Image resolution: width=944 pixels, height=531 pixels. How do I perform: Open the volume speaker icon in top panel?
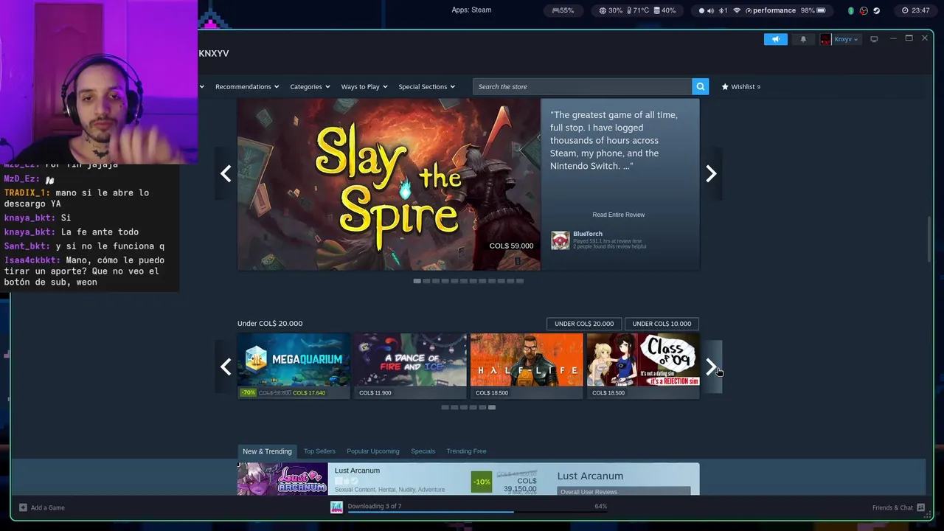click(711, 10)
